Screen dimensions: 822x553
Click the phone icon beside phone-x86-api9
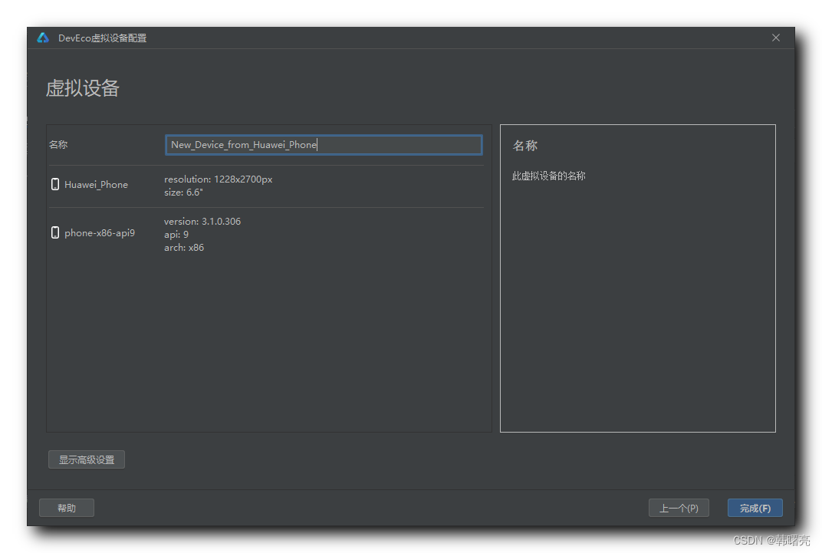(x=55, y=232)
